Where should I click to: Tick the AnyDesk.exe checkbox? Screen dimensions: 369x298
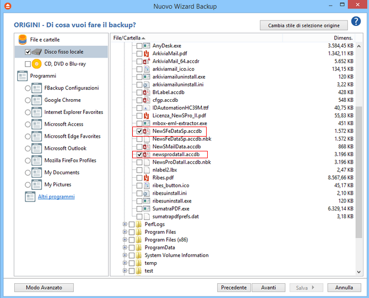point(140,46)
